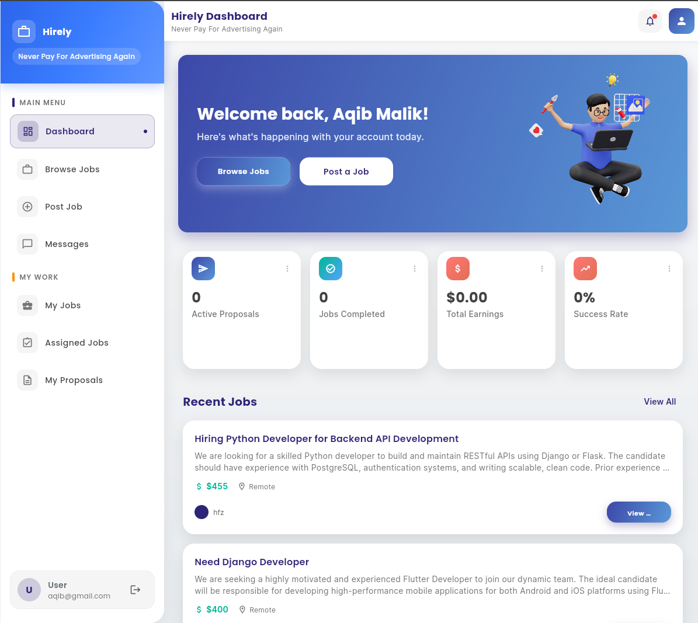
Task: Open the Jobs Completed card options menu
Action: pos(415,269)
